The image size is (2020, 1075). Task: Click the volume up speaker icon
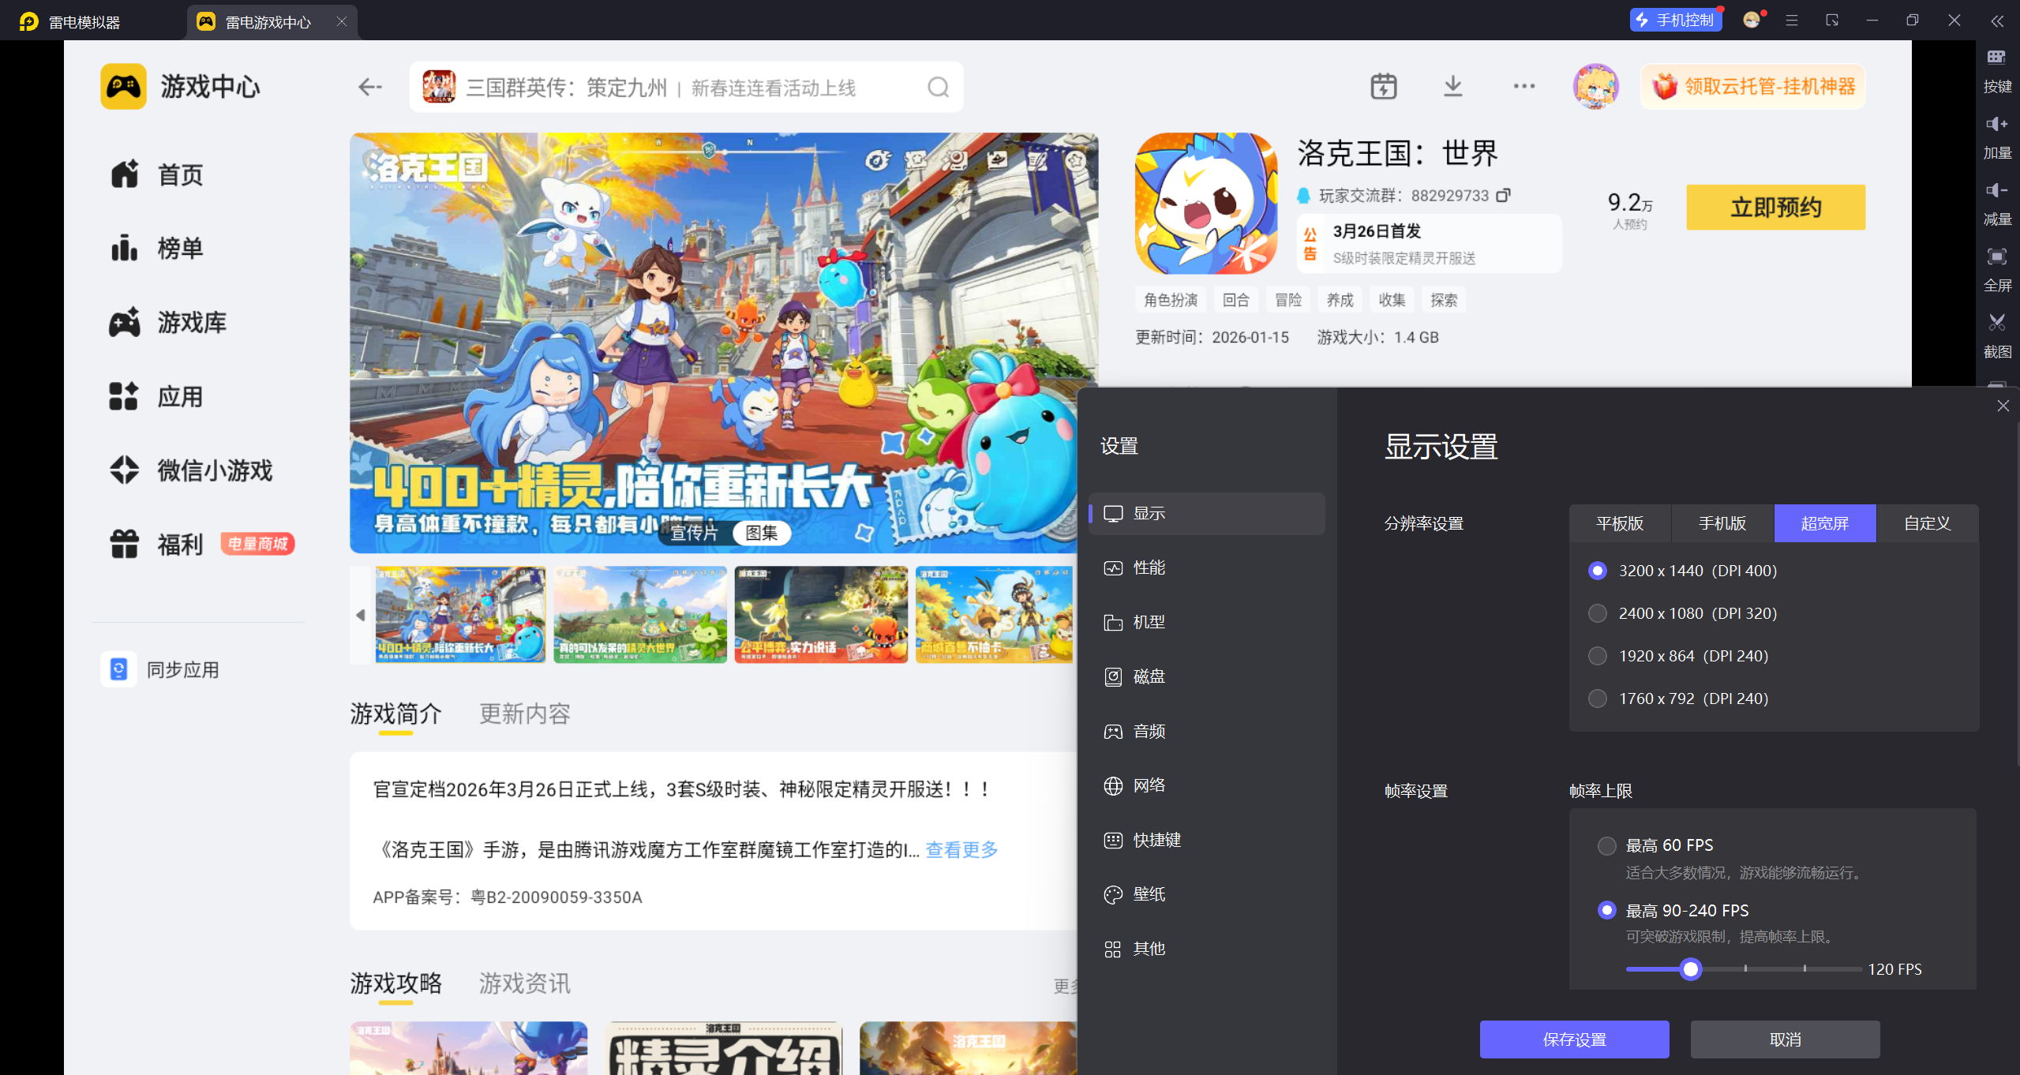click(x=1996, y=124)
